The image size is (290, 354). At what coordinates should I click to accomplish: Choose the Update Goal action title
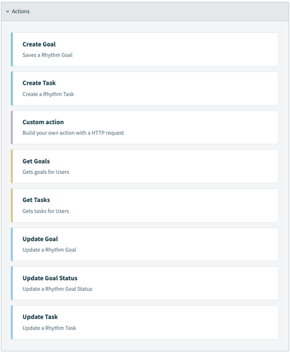(x=40, y=239)
